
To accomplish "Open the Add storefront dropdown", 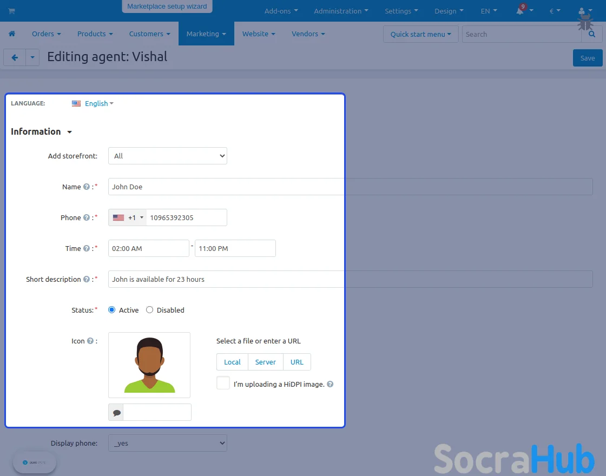I will (168, 156).
